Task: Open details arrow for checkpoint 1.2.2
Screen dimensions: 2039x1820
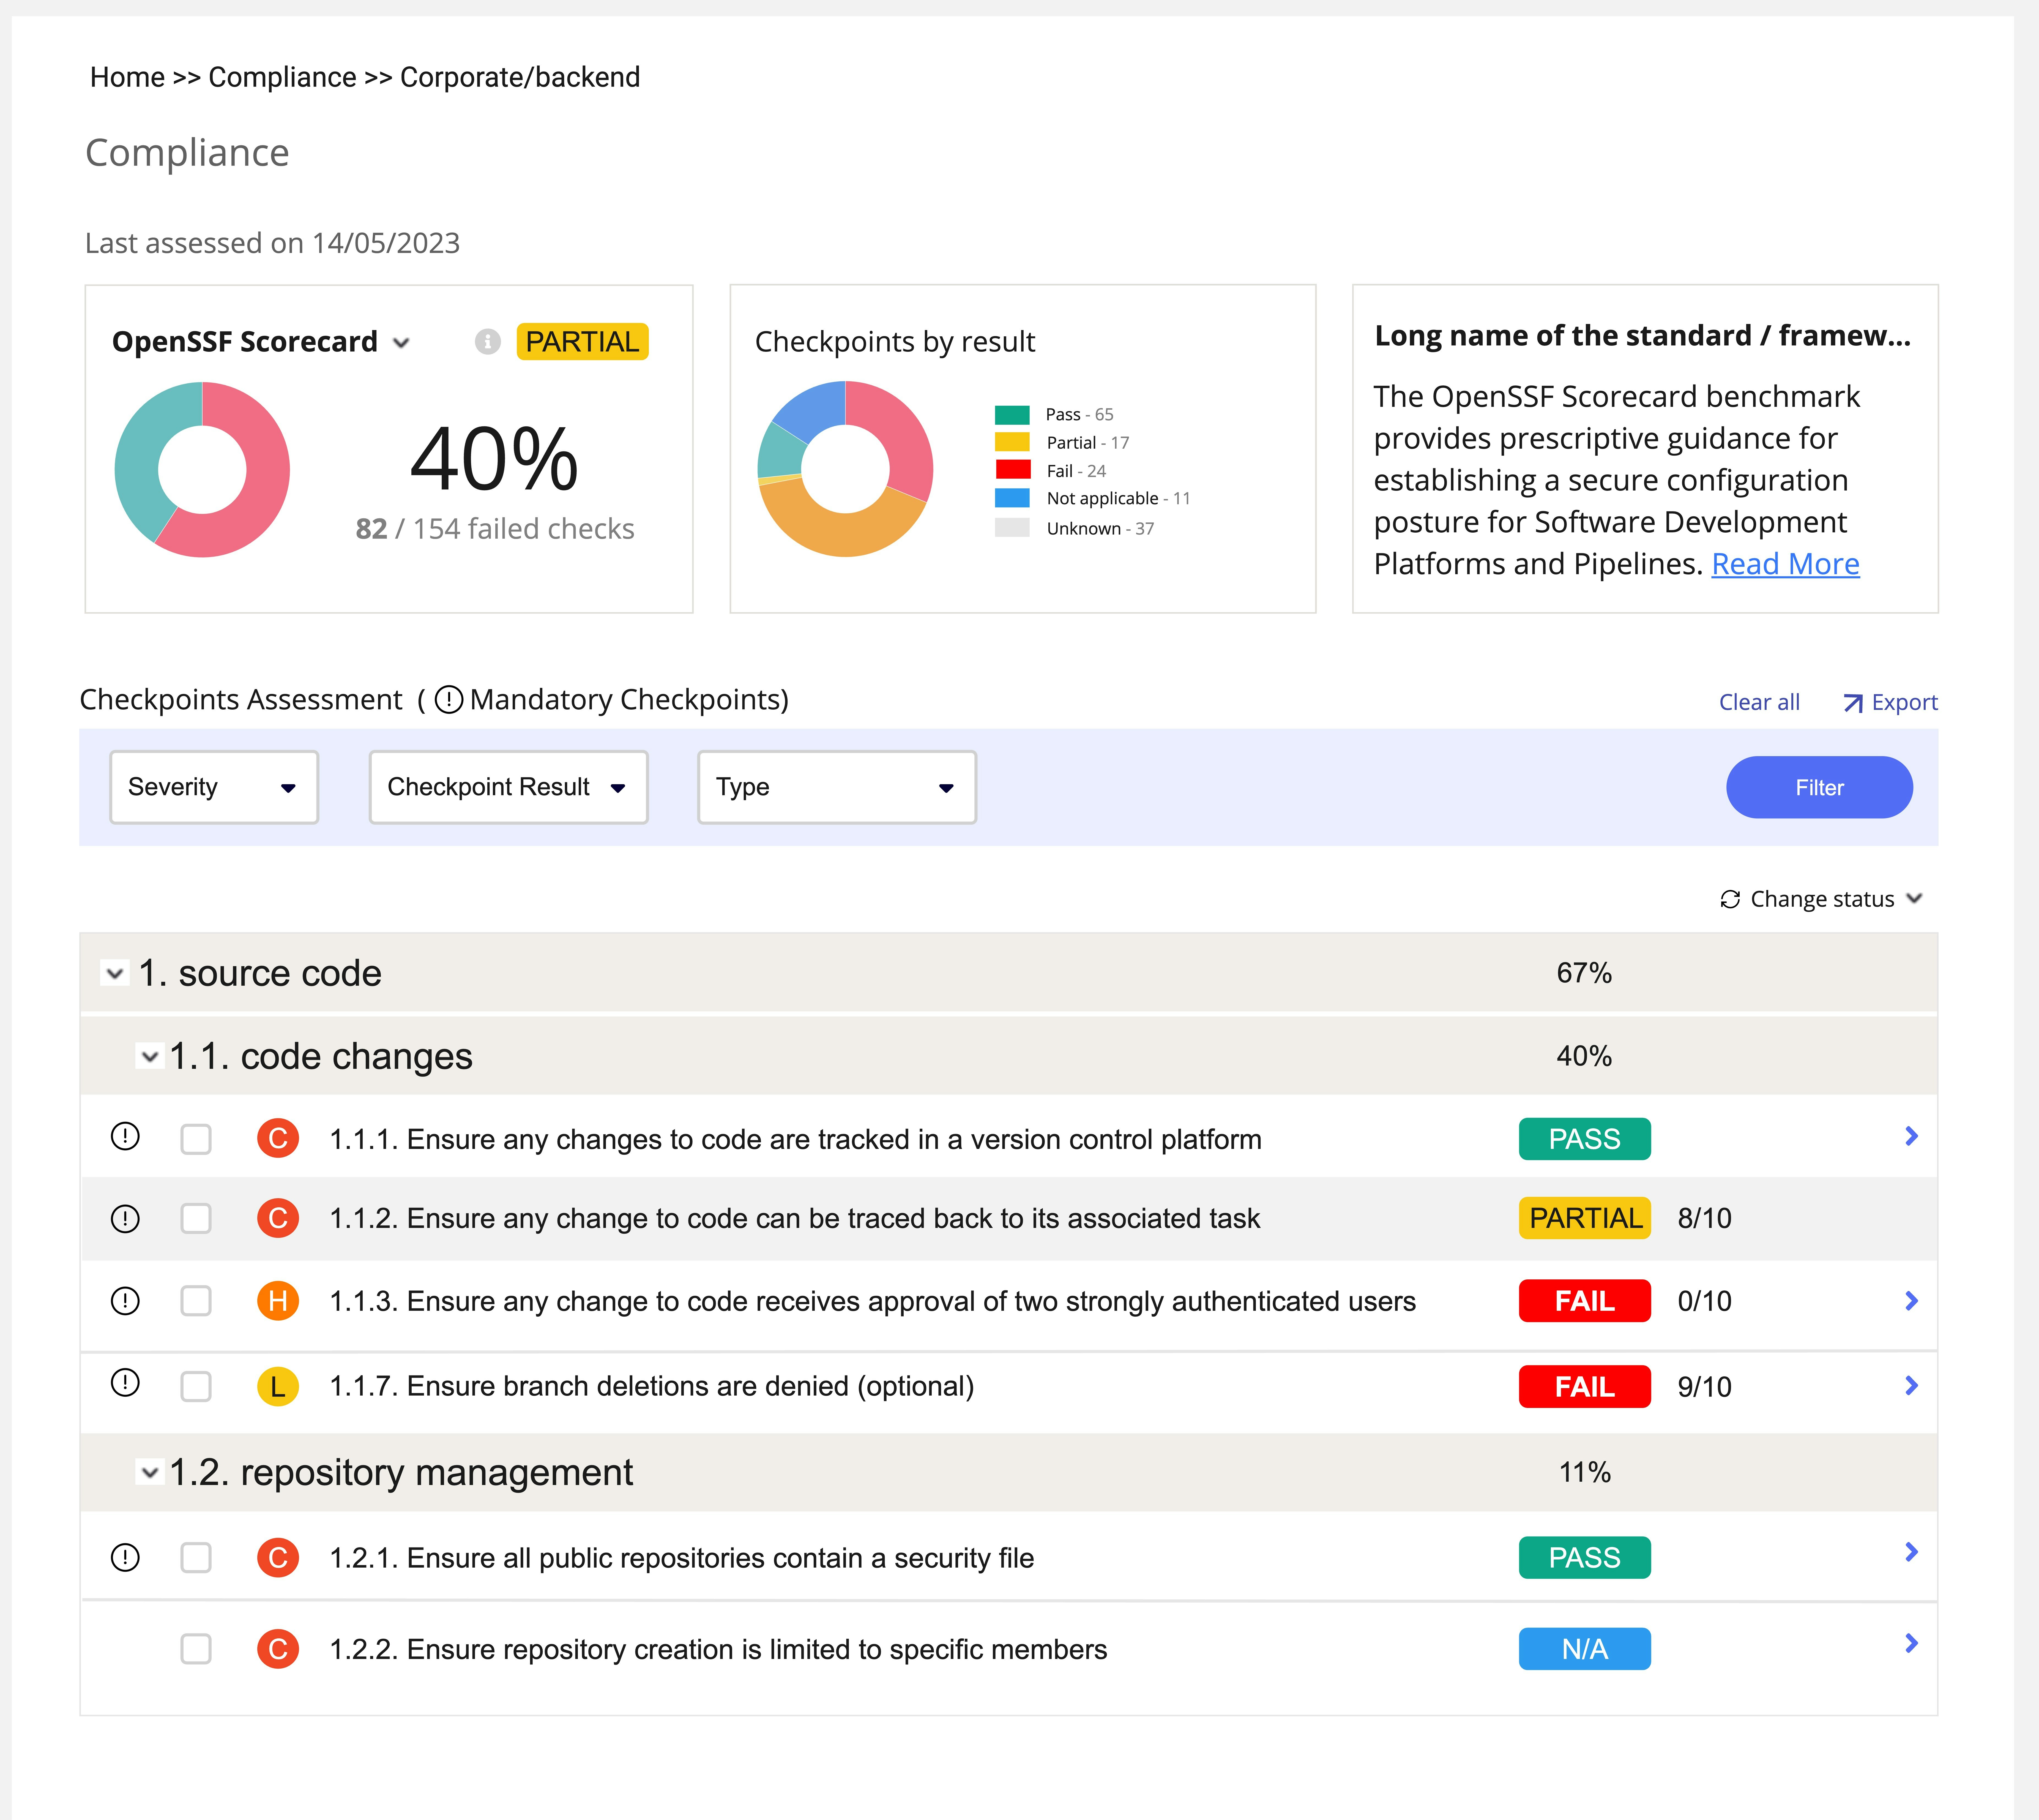Action: coord(1911,1643)
